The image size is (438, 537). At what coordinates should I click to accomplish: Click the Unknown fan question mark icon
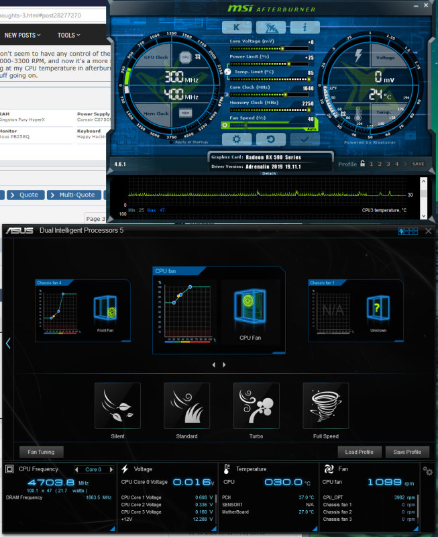coord(378,308)
